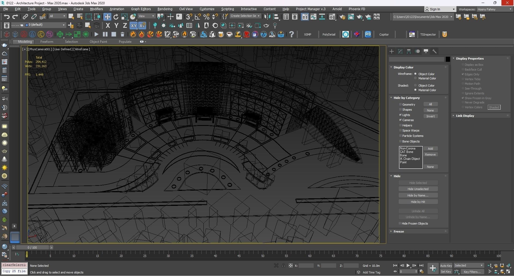Open the Rendering menu
The image size is (514, 278).
[165, 9]
